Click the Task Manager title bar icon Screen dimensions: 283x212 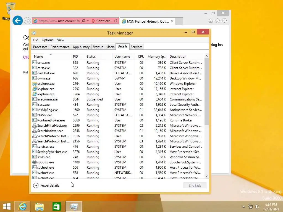33,33
